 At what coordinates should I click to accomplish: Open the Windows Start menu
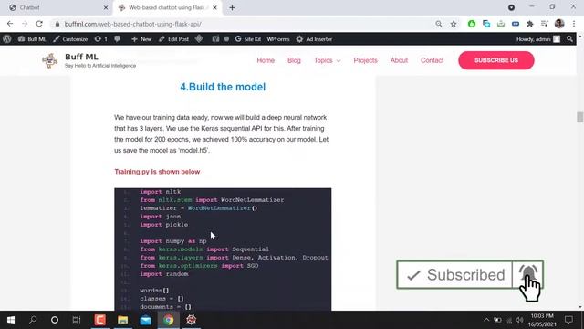click(11, 320)
